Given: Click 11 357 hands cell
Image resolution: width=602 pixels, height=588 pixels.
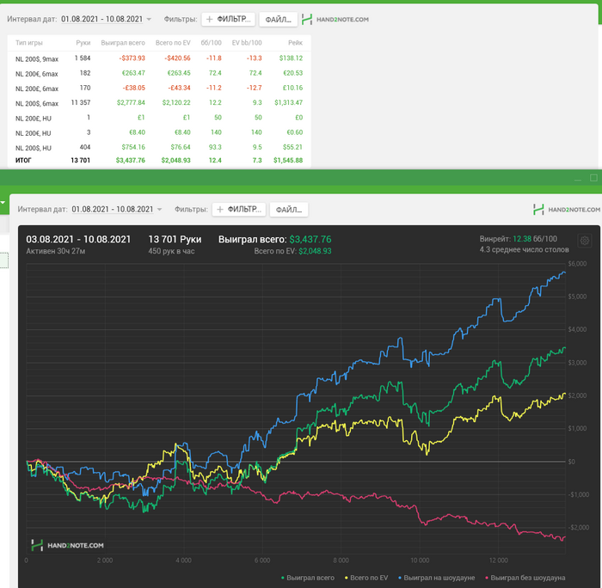Looking at the screenshot, I should 81,103.
